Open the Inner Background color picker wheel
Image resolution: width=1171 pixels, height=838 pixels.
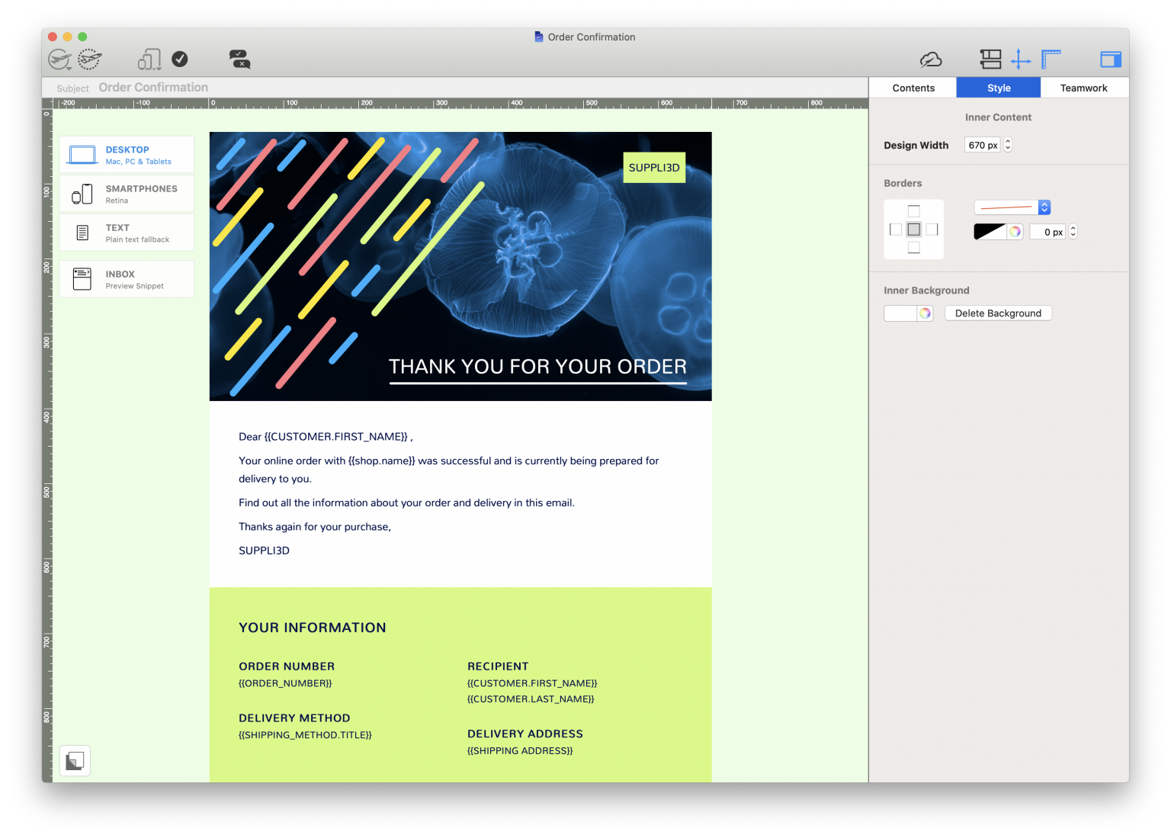[925, 313]
